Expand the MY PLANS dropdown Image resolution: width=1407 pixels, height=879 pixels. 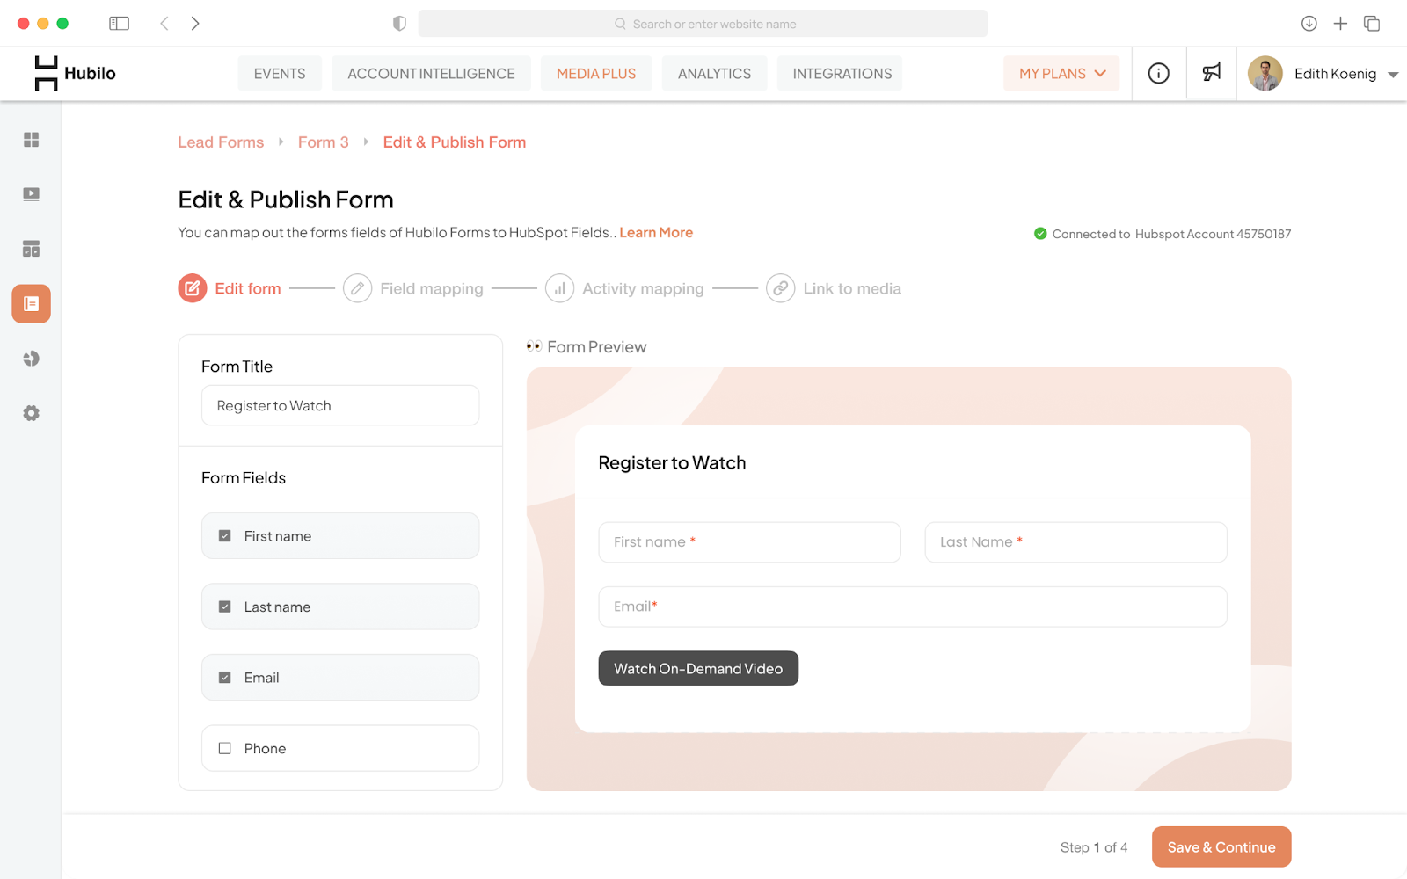(1061, 74)
